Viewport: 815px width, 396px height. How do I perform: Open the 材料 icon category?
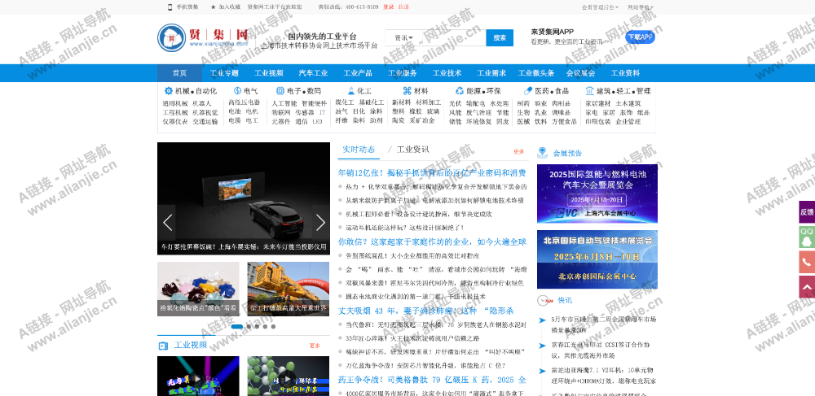pyautogui.click(x=407, y=91)
